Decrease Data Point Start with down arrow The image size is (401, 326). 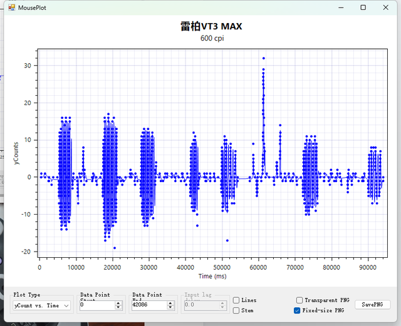(x=118, y=308)
